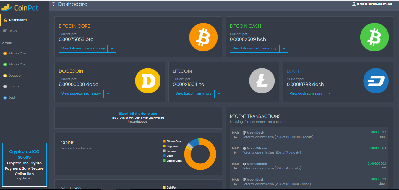Click the CoinPot logo
This screenshot has width=399, height=190.
(x=20, y=7)
